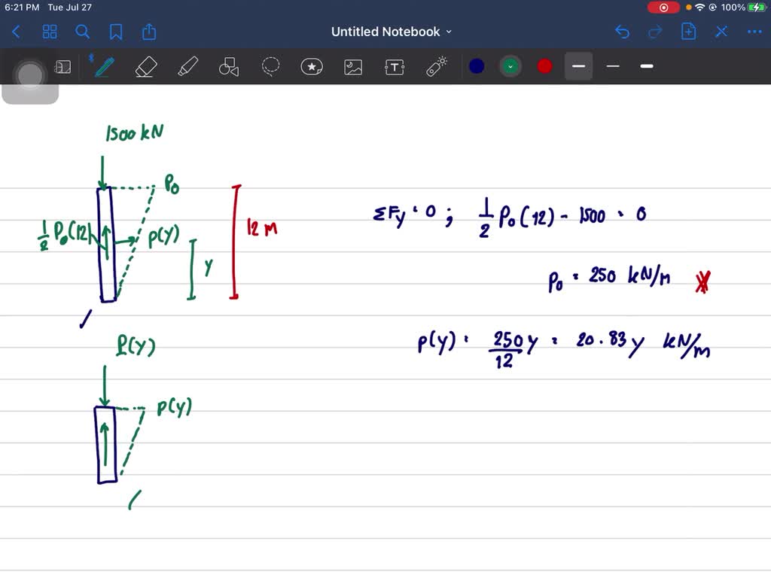
Task: Select the Text box tool
Action: point(394,66)
